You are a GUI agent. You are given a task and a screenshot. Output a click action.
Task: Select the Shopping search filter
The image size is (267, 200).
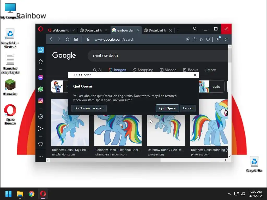click(143, 70)
